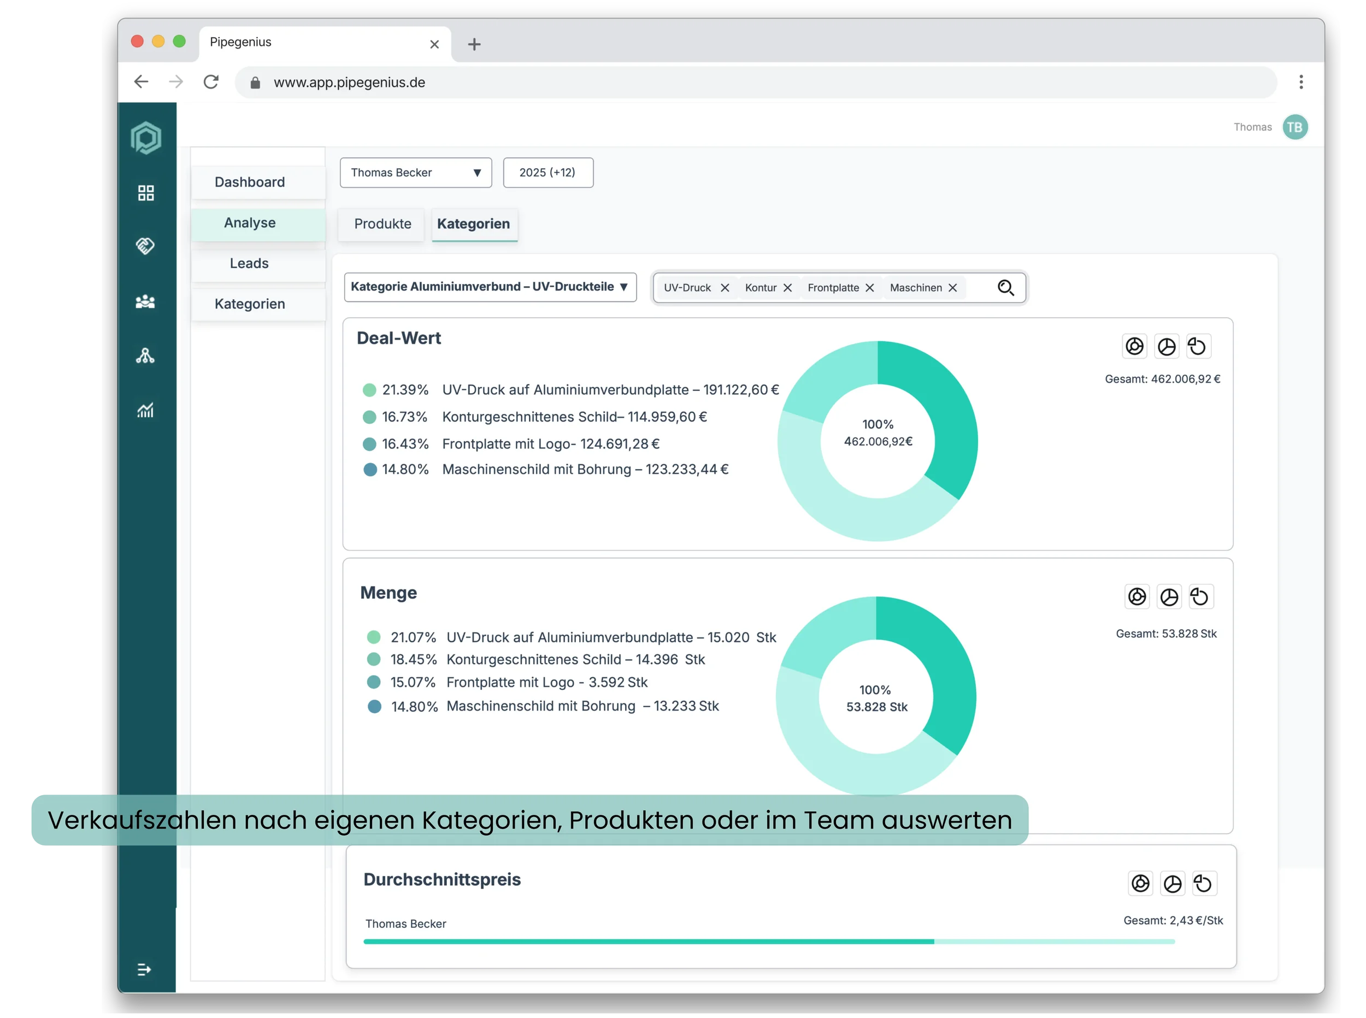The height and width of the screenshot is (1018, 1366).
Task: Click the TB user avatar
Action: pos(1294,127)
